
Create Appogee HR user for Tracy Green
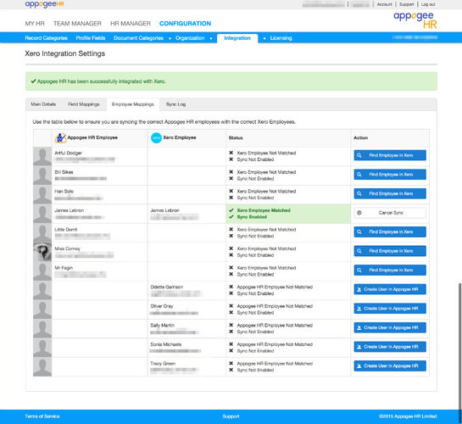click(x=390, y=366)
